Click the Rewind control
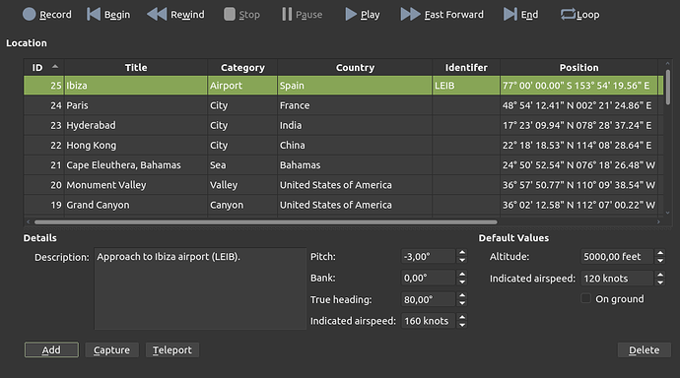This screenshot has width=680, height=378. click(x=175, y=15)
